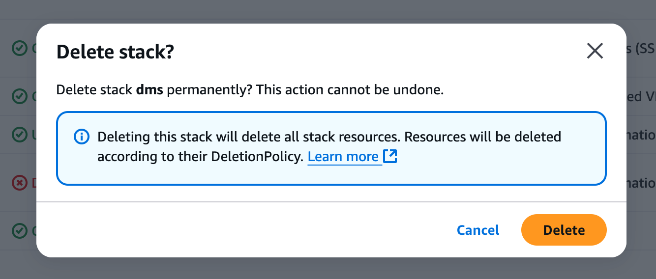
Task: Click the "Deleting this stack" info message
Action: [x=329, y=146]
